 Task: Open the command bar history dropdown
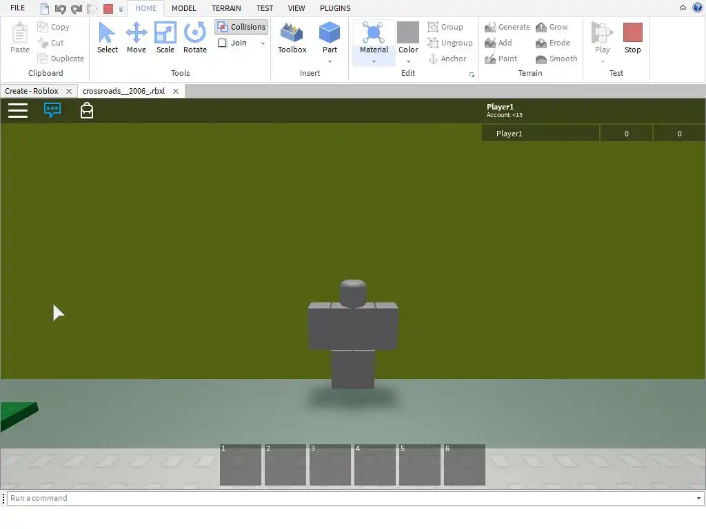coord(698,498)
